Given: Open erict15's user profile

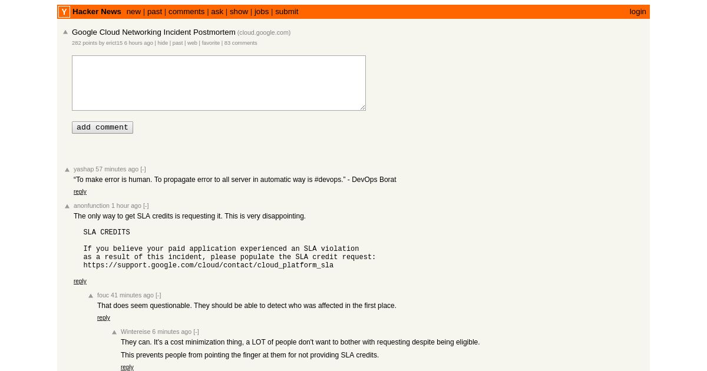Looking at the screenshot, I should [x=114, y=43].
